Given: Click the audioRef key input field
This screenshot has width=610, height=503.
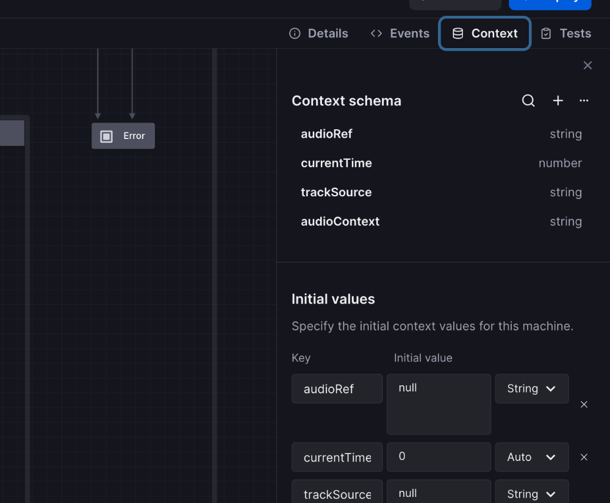Looking at the screenshot, I should [x=337, y=389].
